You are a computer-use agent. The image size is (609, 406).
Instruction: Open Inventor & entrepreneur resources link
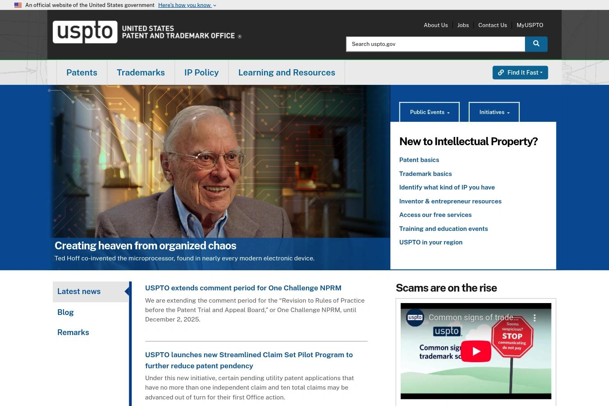tap(450, 201)
